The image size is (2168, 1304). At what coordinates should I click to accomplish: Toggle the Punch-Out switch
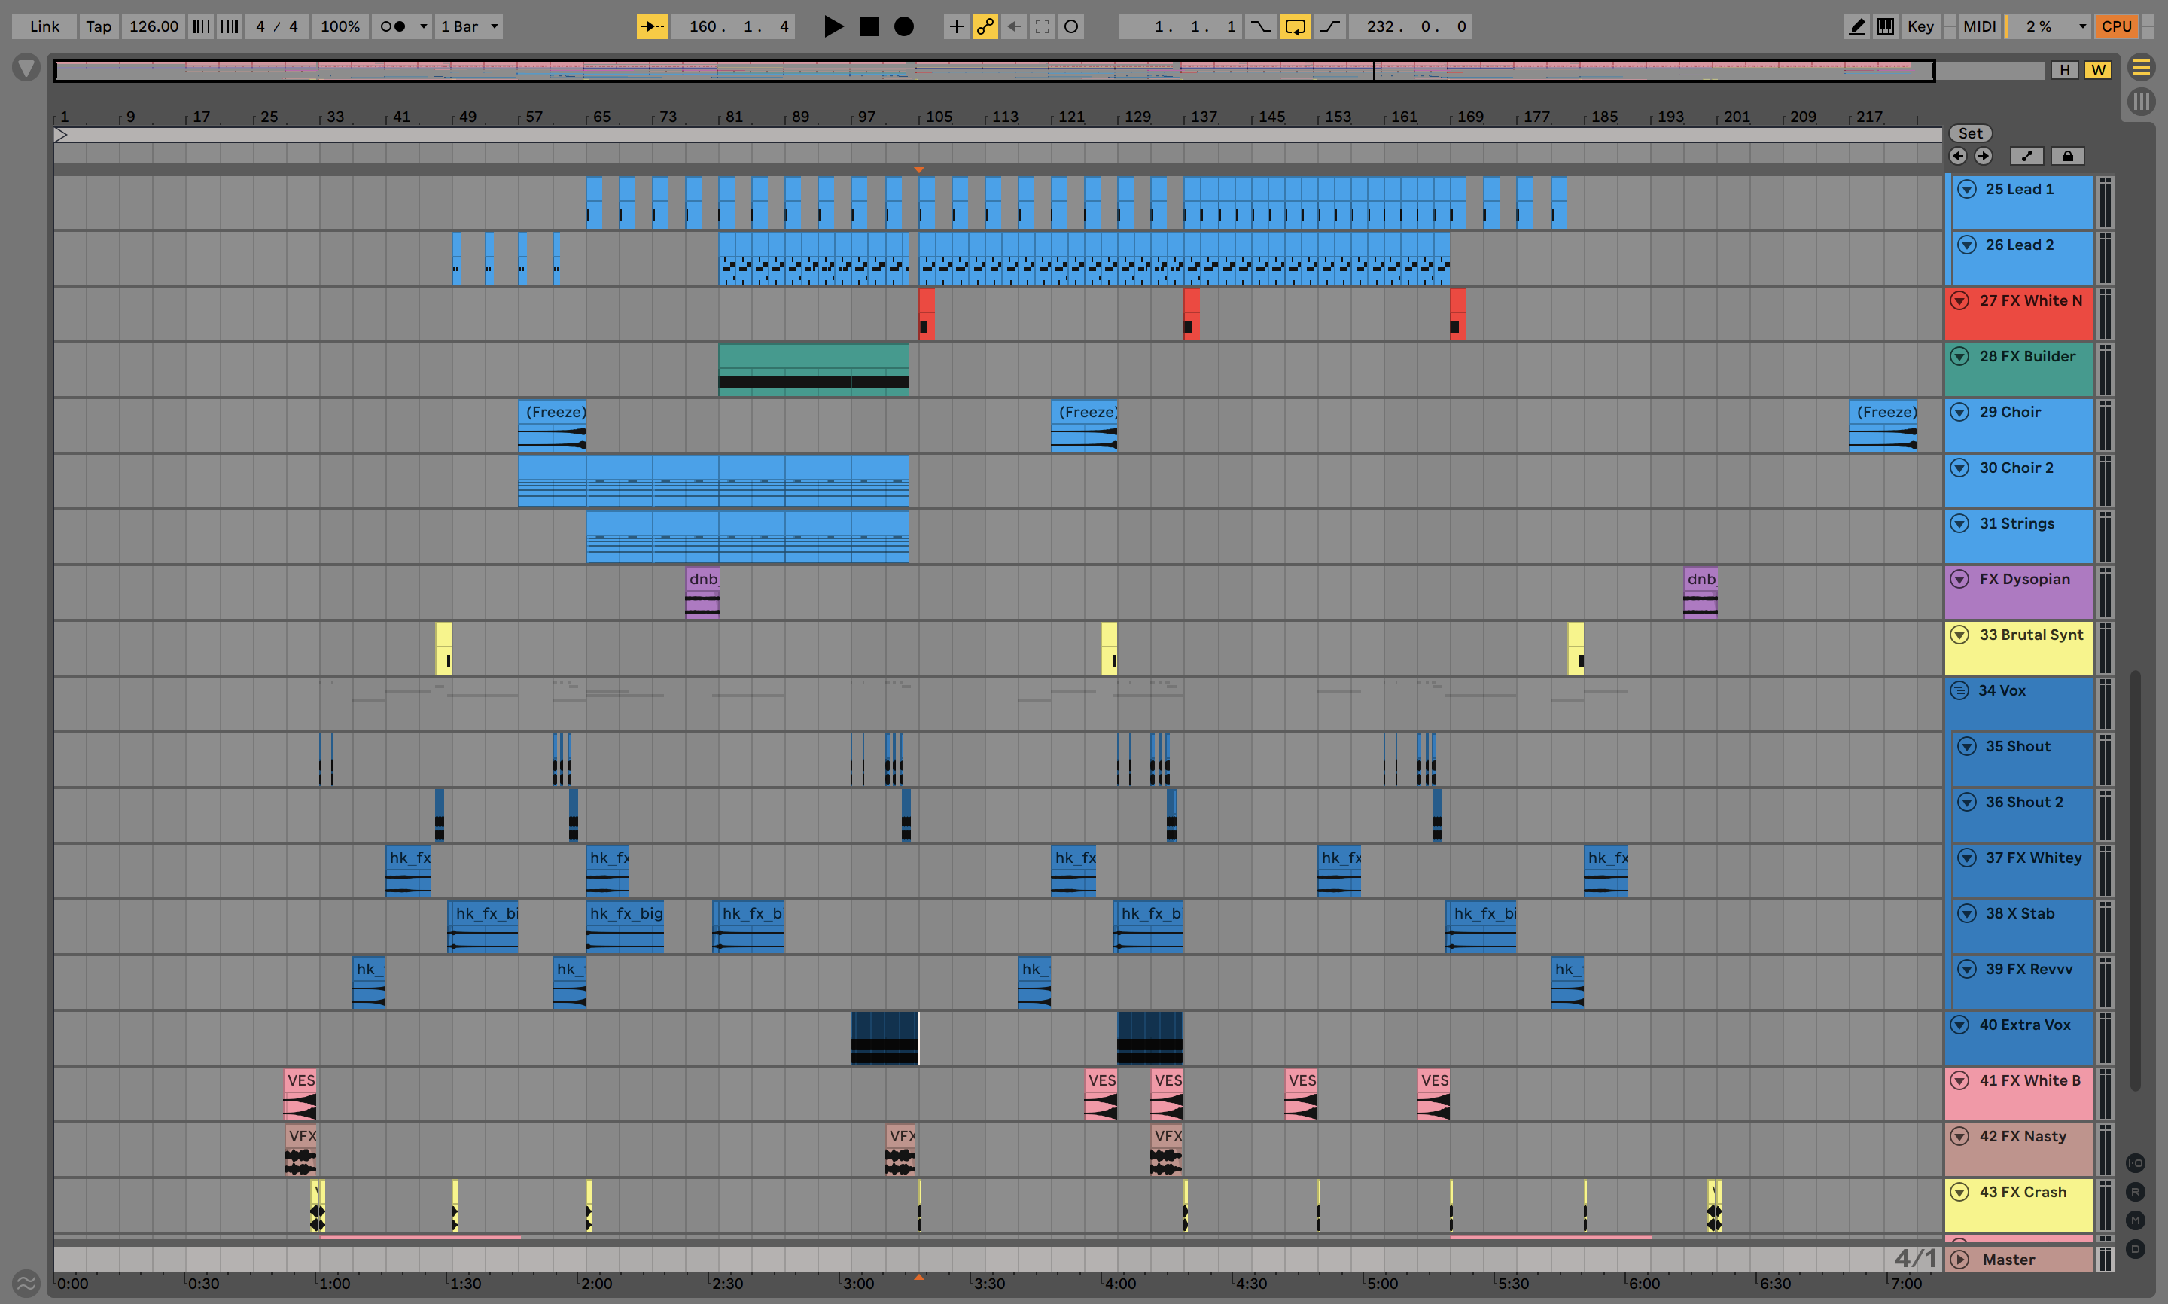[1330, 26]
